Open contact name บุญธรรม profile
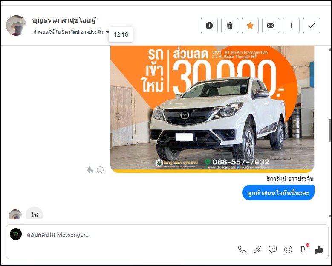Viewport: 332px width, 266px height. click(64, 20)
